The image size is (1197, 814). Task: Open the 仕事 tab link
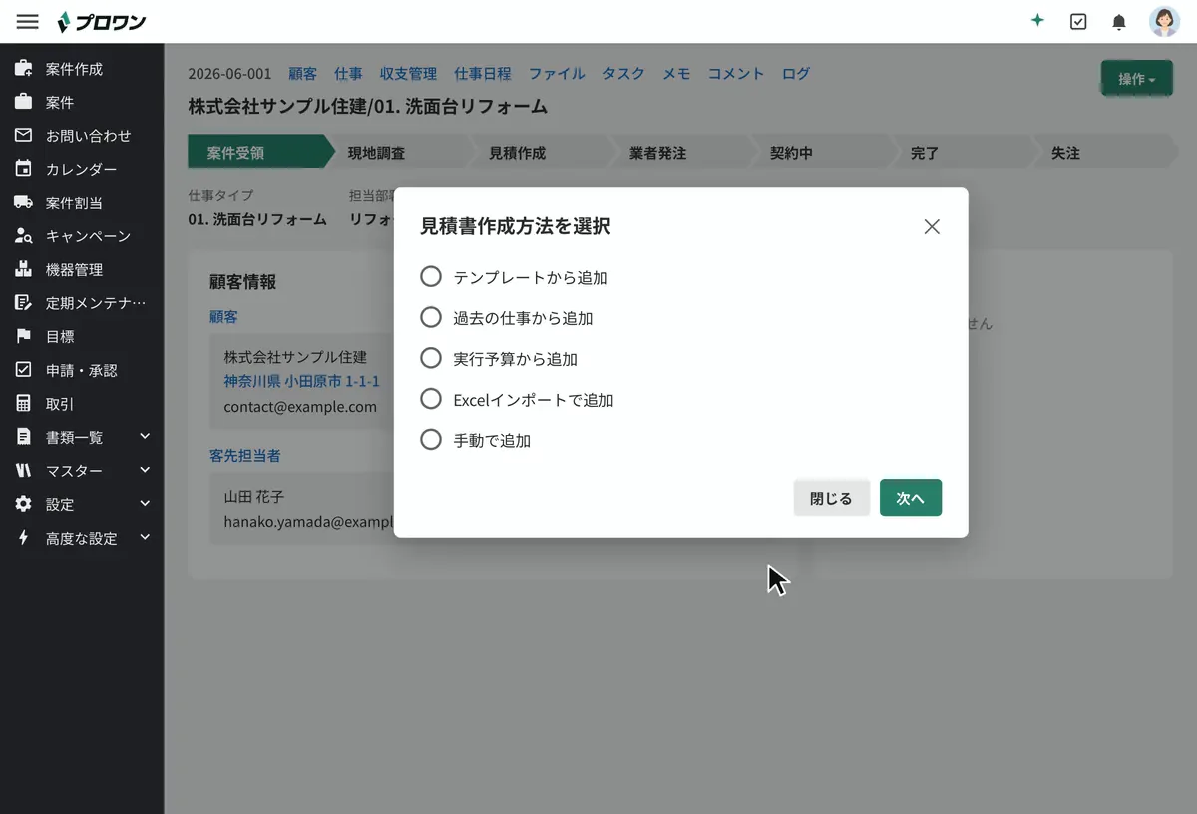click(348, 74)
